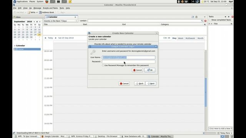Screen dimensions: 246x138
Task: Close the Tasks today pane
Action: [x=232, y=16]
